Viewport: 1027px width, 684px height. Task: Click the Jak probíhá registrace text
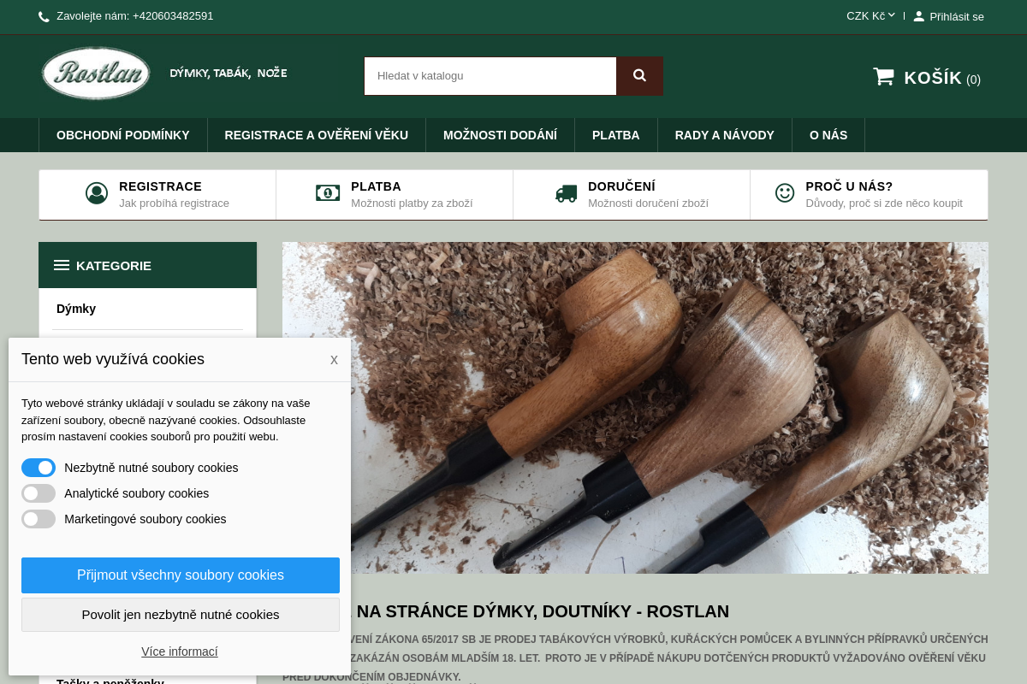tap(174, 203)
